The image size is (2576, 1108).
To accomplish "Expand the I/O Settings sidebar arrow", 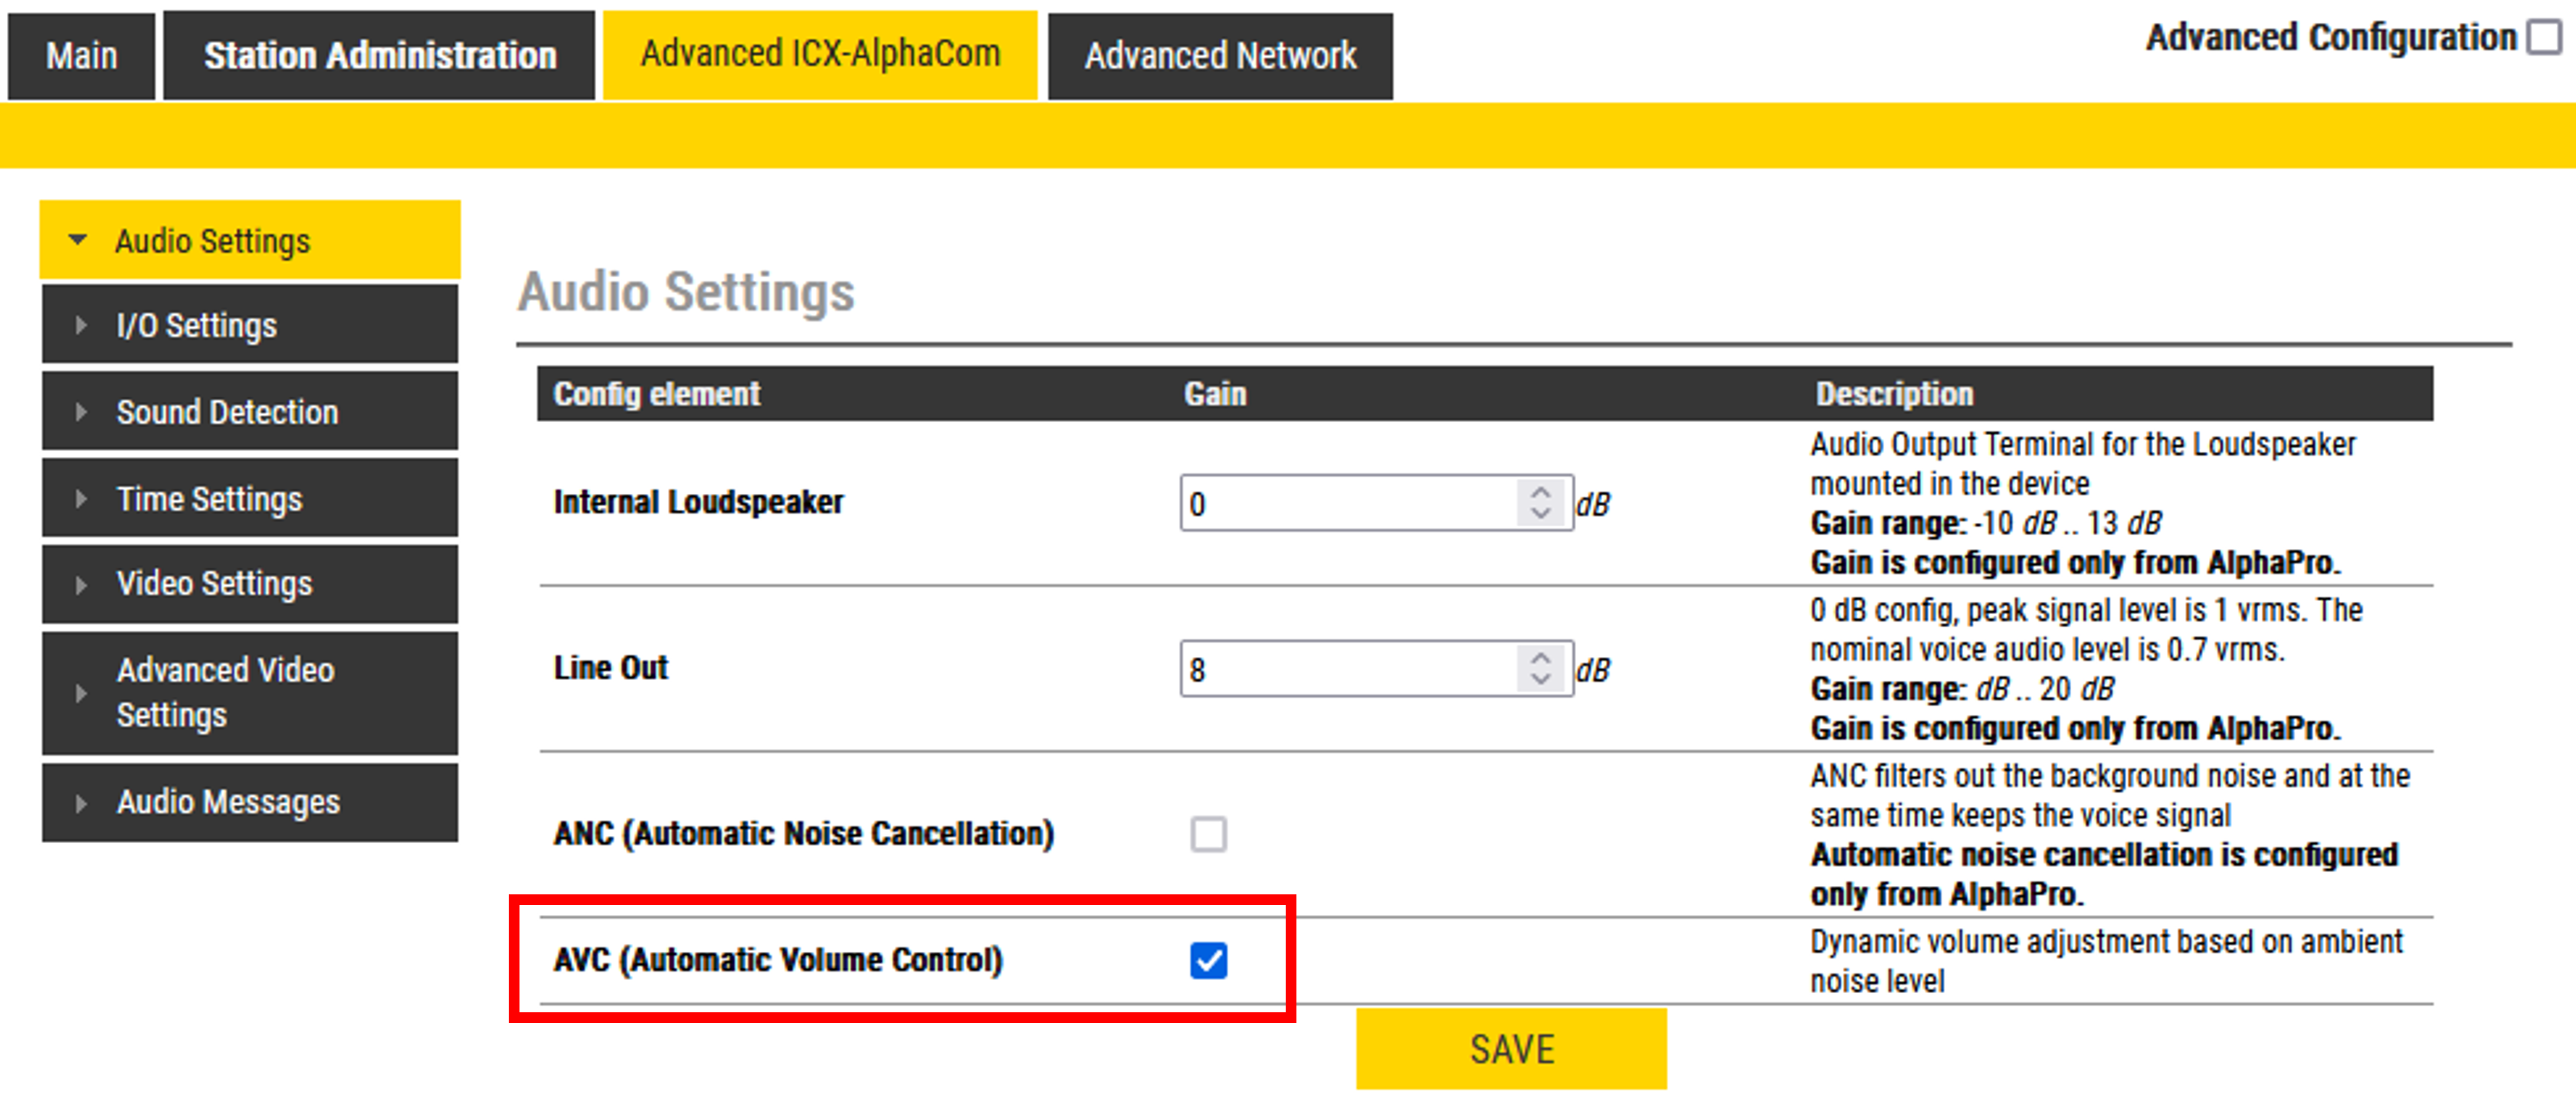I will coord(81,325).
